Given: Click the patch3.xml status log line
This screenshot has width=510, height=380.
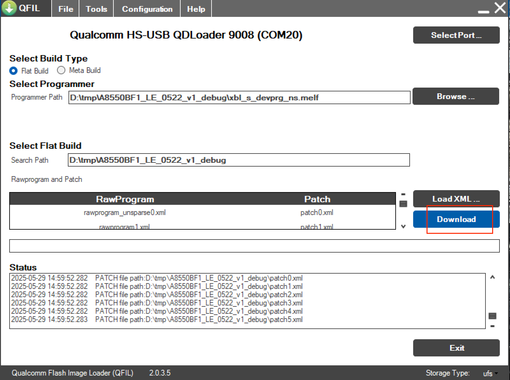Looking at the screenshot, I should [x=157, y=303].
